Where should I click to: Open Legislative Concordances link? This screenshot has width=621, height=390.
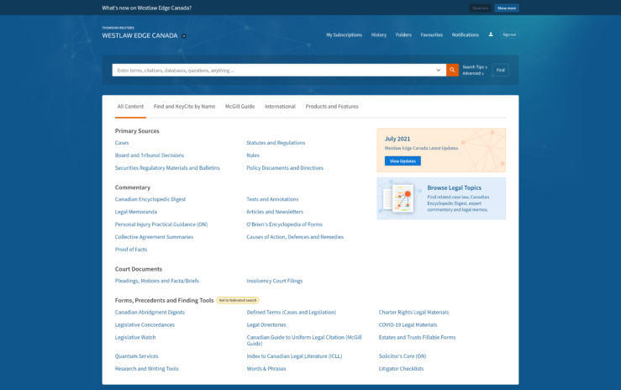pos(145,324)
